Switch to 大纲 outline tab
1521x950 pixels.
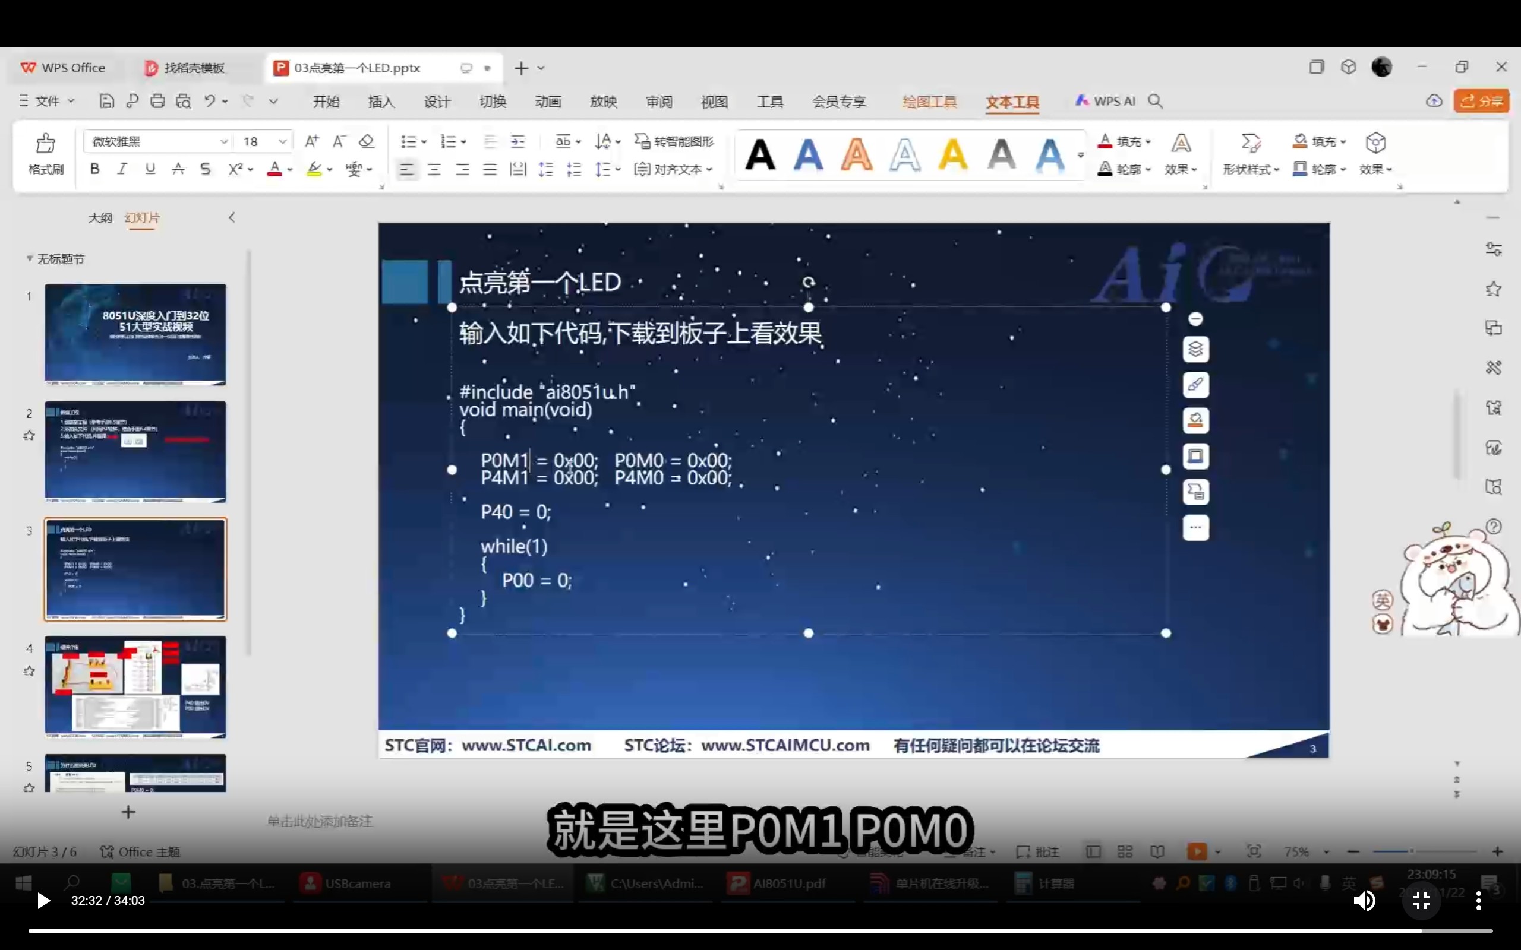(x=100, y=218)
